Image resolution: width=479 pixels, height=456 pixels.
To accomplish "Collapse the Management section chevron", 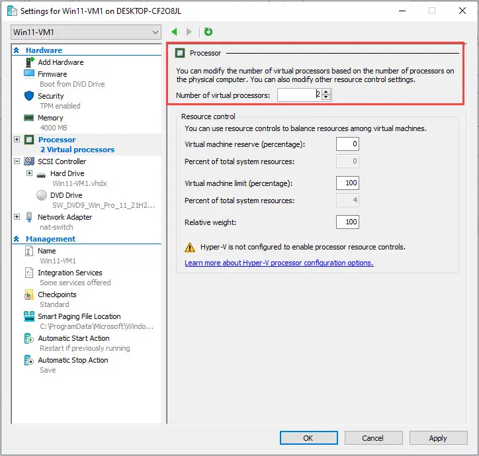I will point(17,239).
